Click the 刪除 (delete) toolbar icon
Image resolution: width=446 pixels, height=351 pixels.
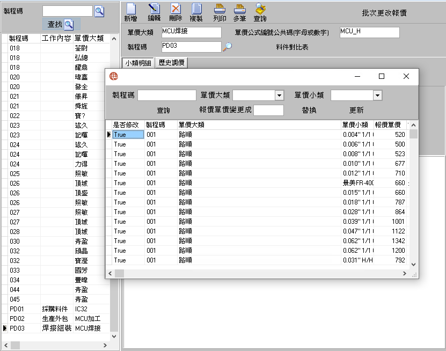coord(176,12)
